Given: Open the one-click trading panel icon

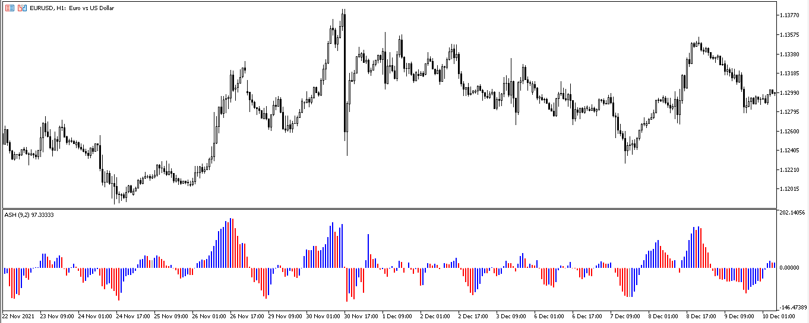Looking at the screenshot, I should [10, 8].
